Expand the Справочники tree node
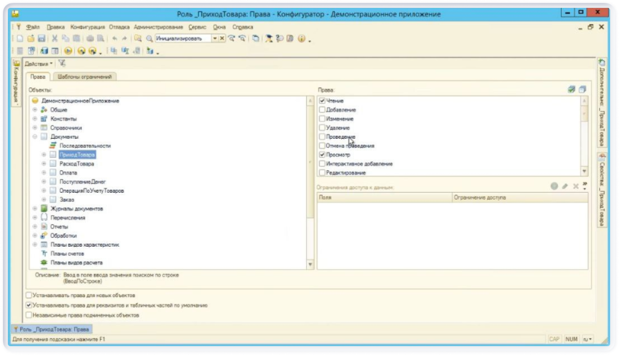Screen dimensions: 619x355 tap(35, 128)
